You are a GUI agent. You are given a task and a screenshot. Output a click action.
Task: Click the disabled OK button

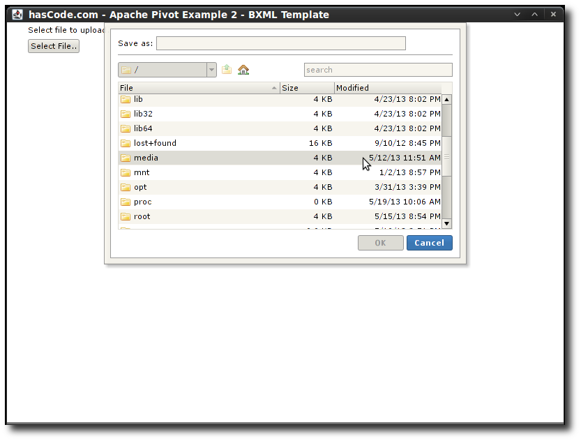[x=380, y=243]
